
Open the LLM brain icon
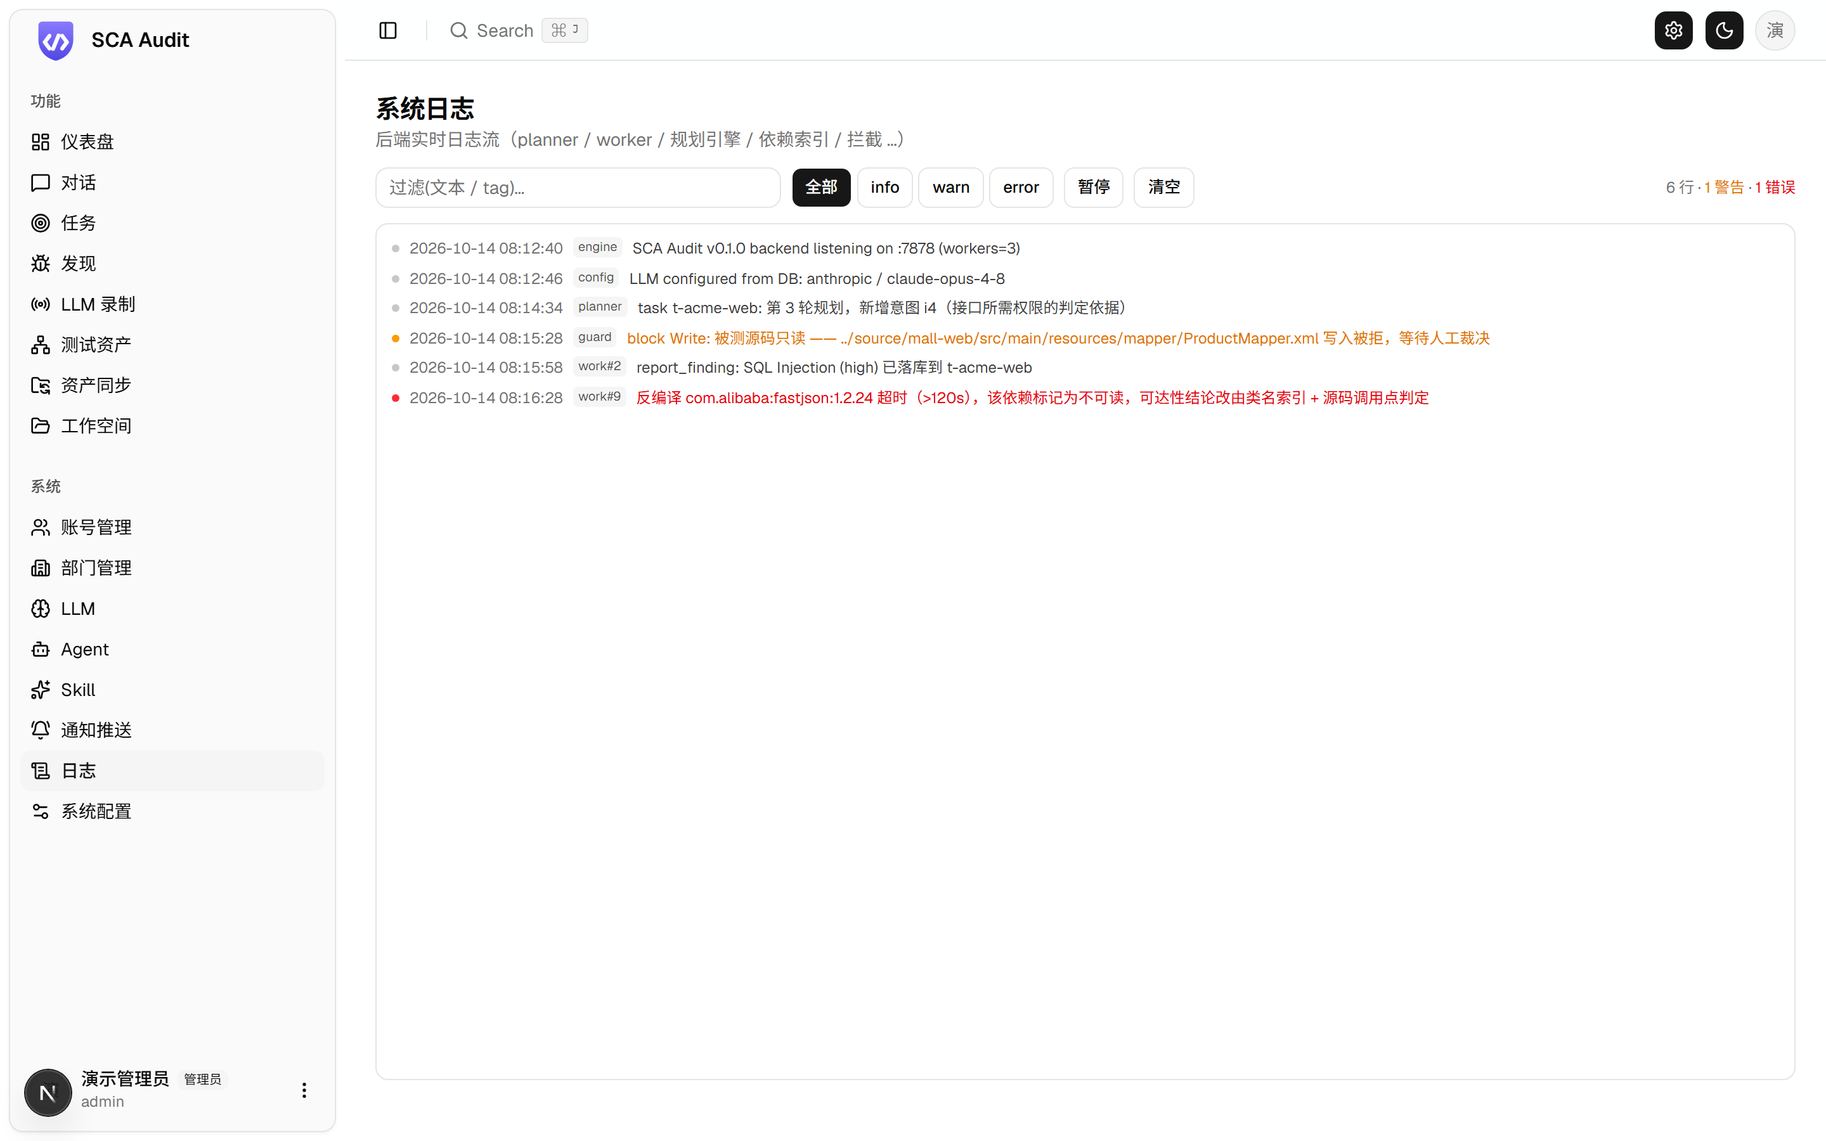point(41,609)
